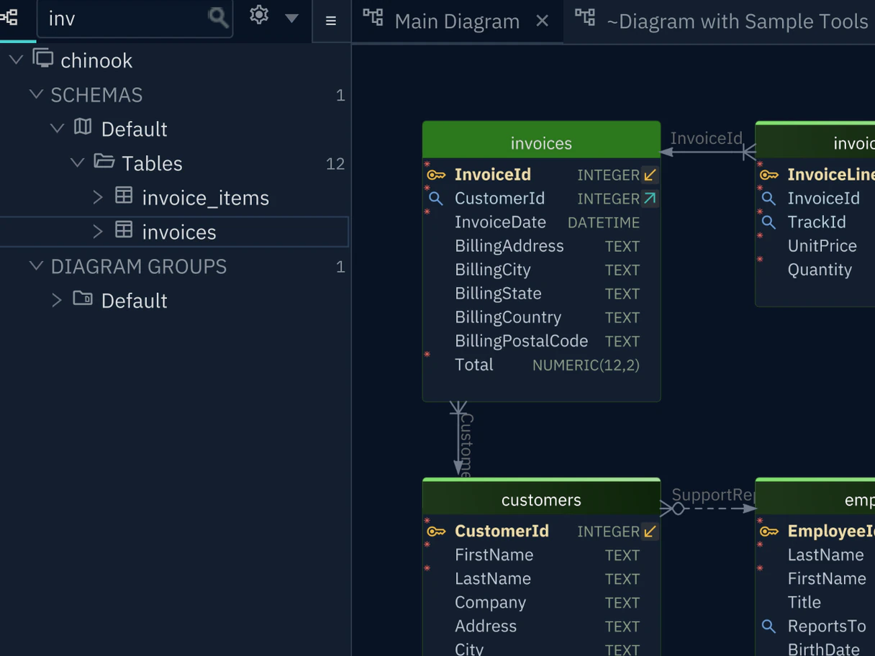
Task: Select the LastName column in customers
Action: (x=493, y=578)
